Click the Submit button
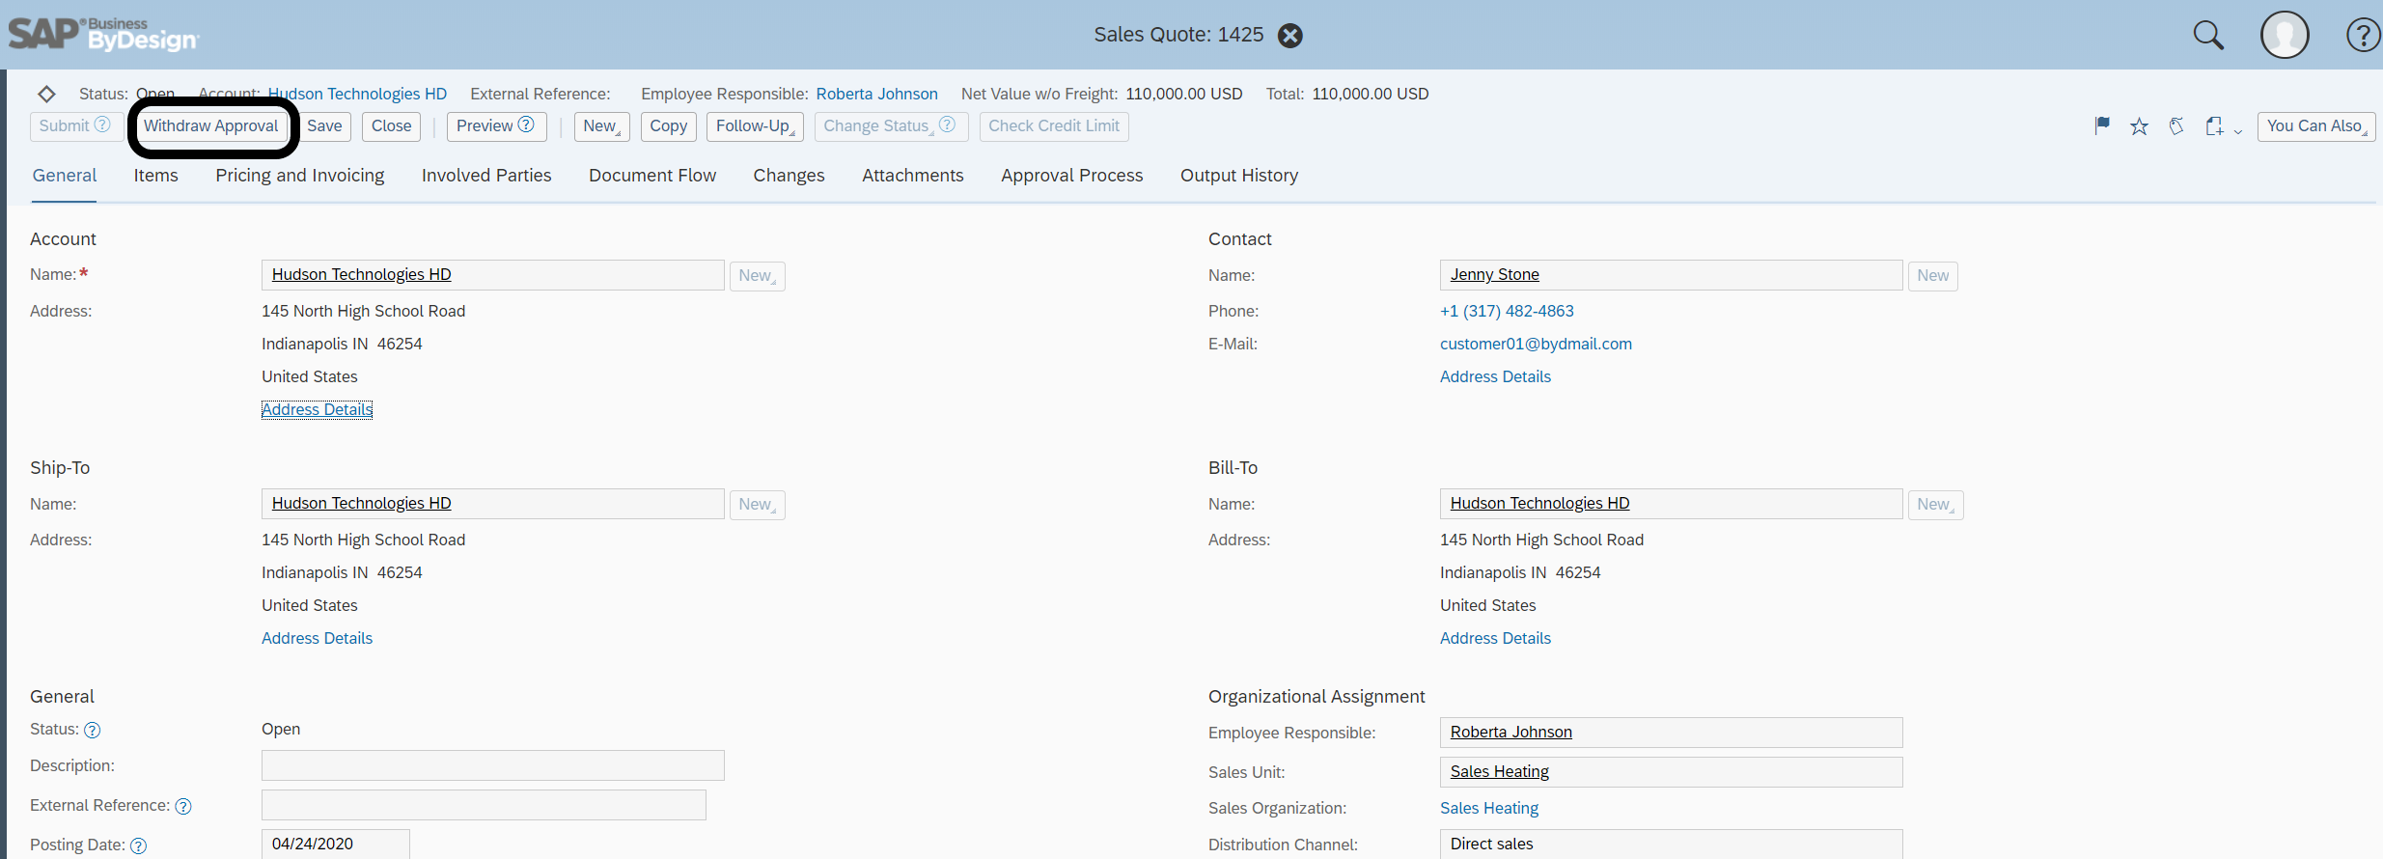The height and width of the screenshot is (859, 2383). (x=75, y=126)
